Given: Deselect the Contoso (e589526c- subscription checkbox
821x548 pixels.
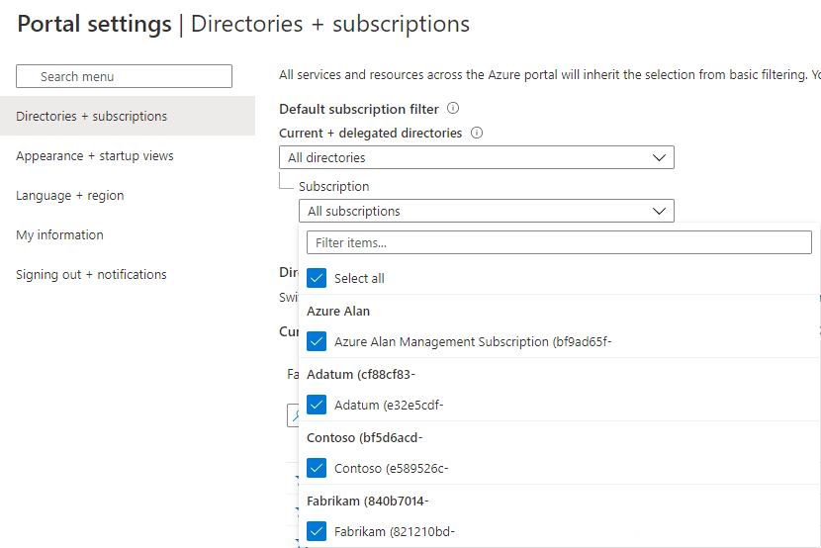Looking at the screenshot, I should pyautogui.click(x=317, y=468).
